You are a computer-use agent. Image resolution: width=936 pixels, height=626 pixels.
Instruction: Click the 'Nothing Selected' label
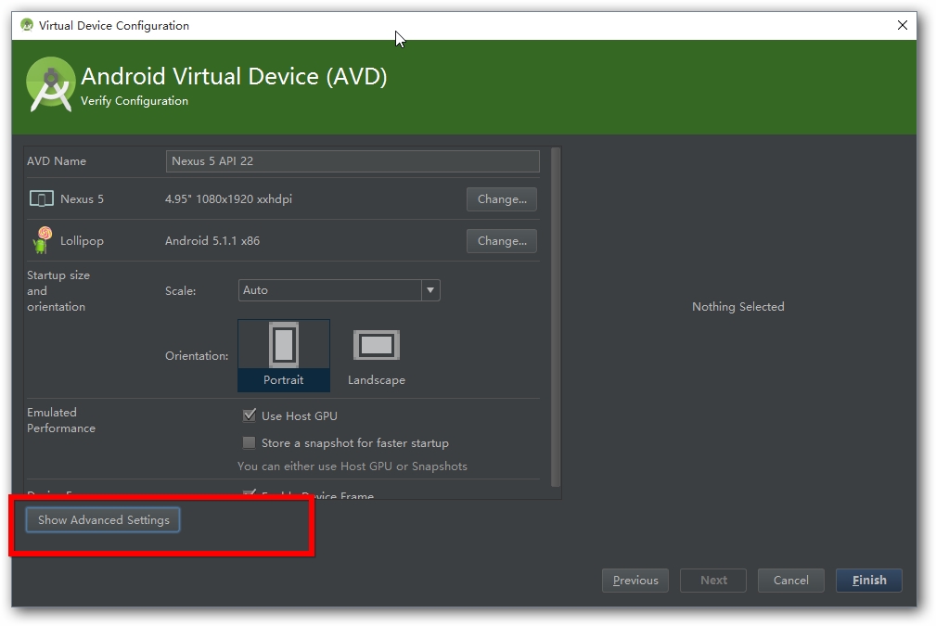(737, 306)
